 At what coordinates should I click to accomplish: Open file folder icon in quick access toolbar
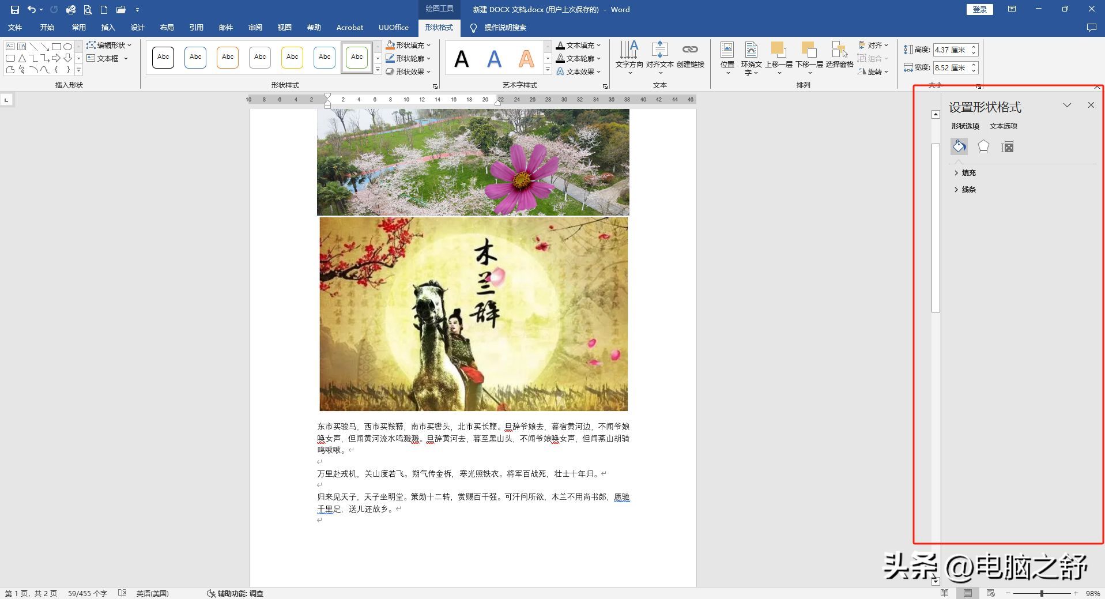point(120,9)
